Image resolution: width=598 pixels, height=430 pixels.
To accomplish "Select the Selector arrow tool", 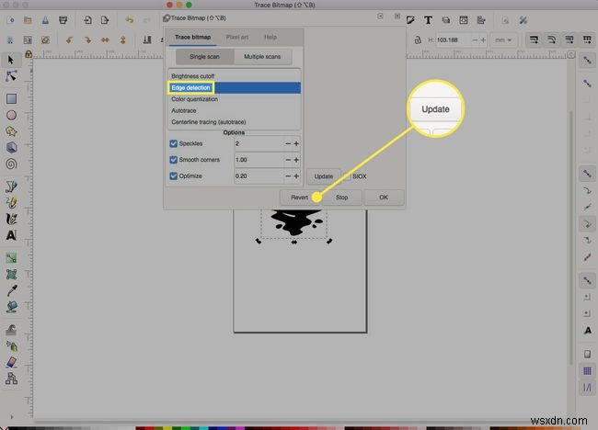I will (11, 60).
